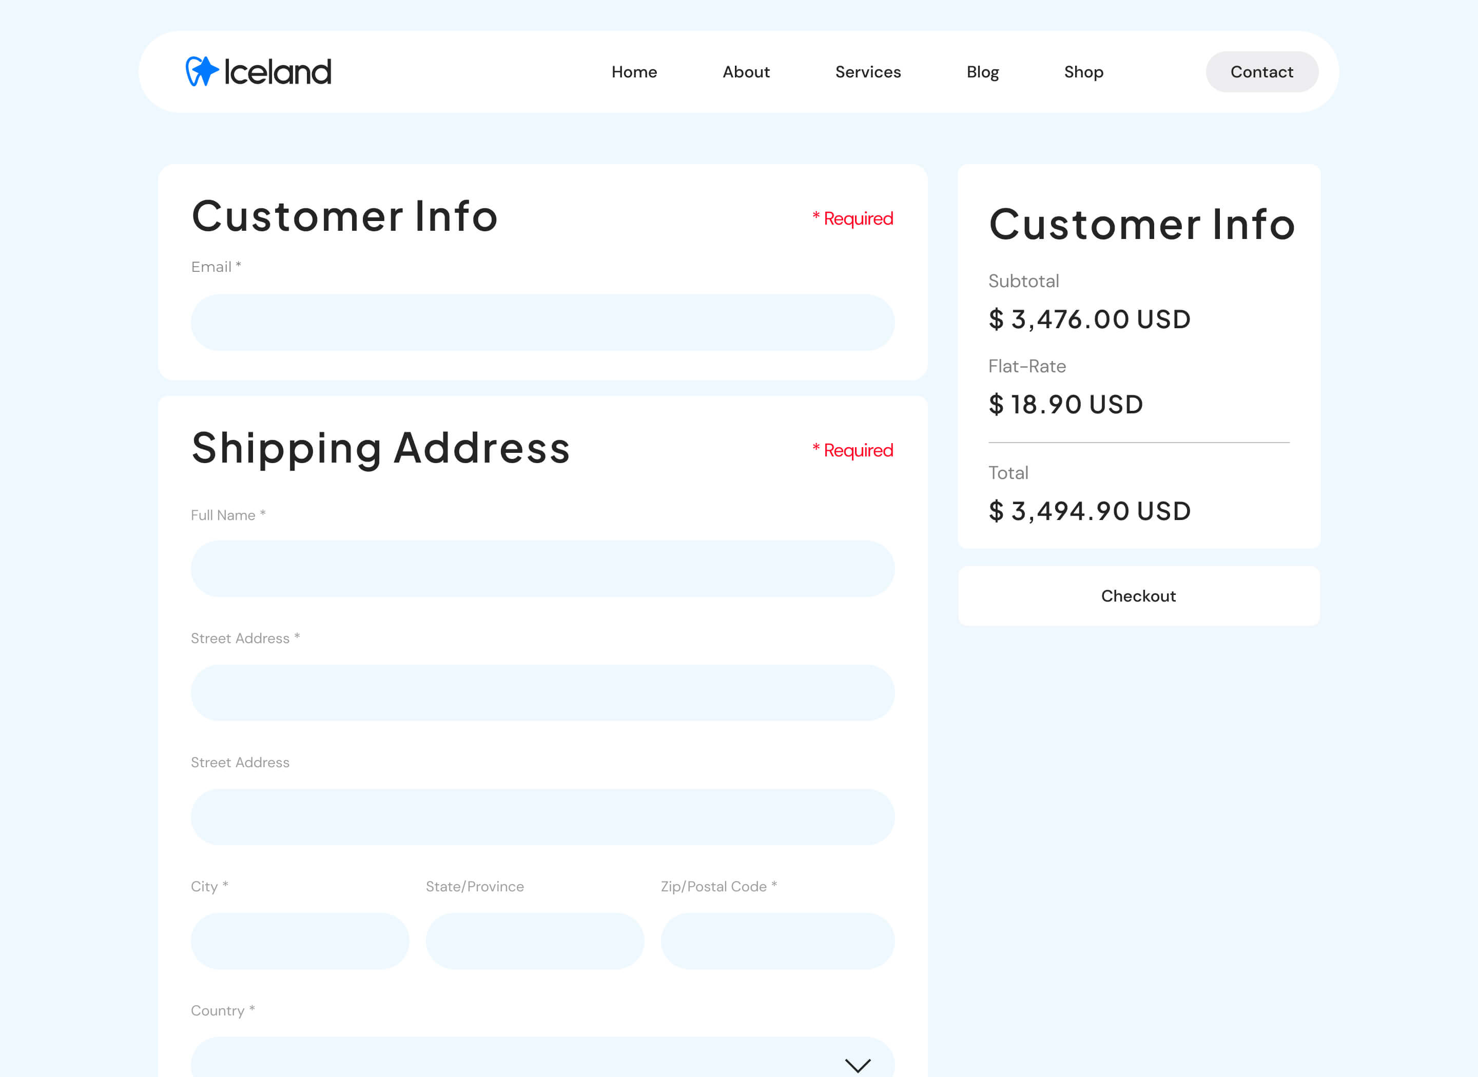Image resolution: width=1478 pixels, height=1077 pixels.
Task: Open the Blog section
Action: (x=982, y=72)
